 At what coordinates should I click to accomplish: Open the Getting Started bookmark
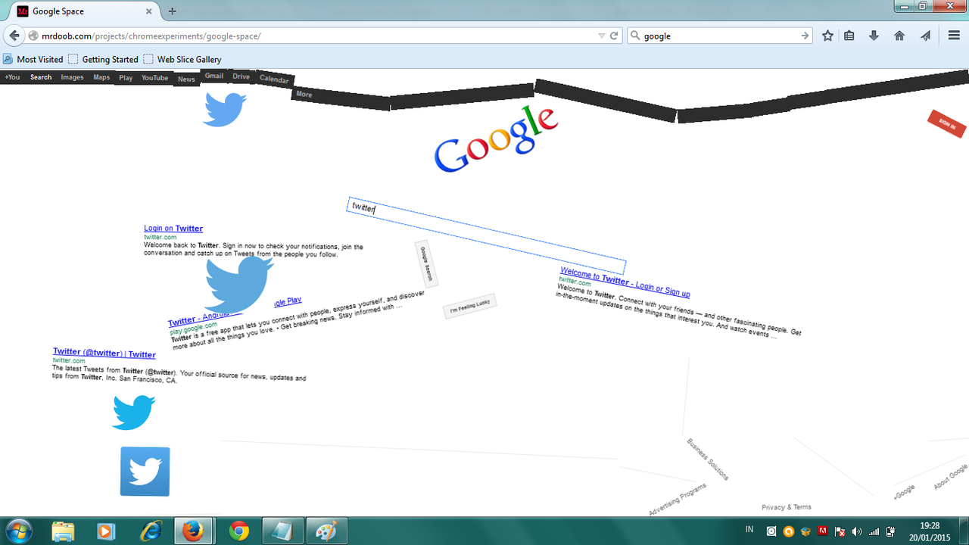(x=104, y=59)
